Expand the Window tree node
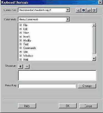 click(x=21, y=56)
